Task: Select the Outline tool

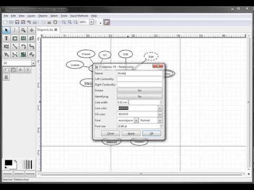Action: pos(32,54)
